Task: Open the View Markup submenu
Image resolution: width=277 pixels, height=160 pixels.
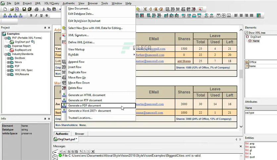Action: pos(98,50)
